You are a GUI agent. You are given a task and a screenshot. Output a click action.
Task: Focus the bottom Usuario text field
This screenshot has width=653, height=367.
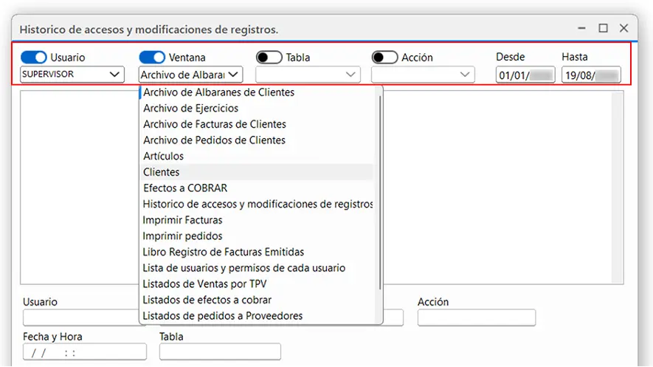tap(81, 318)
